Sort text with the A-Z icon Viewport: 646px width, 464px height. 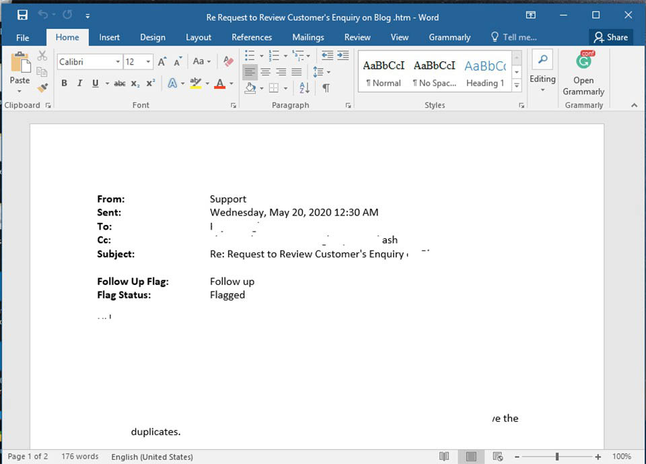coord(304,88)
